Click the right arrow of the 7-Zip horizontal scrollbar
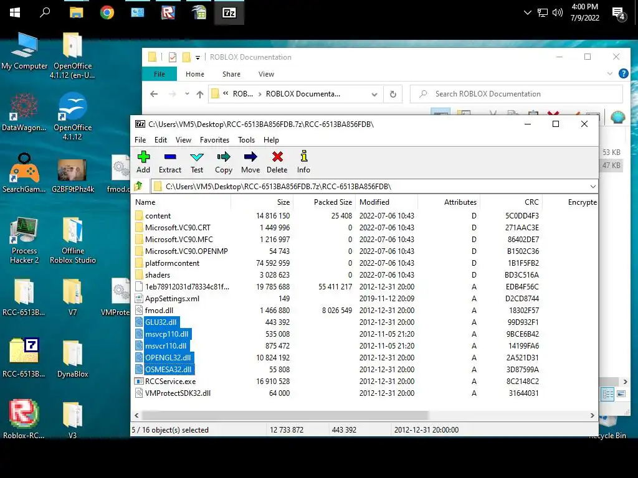This screenshot has width=638, height=478. (592, 415)
